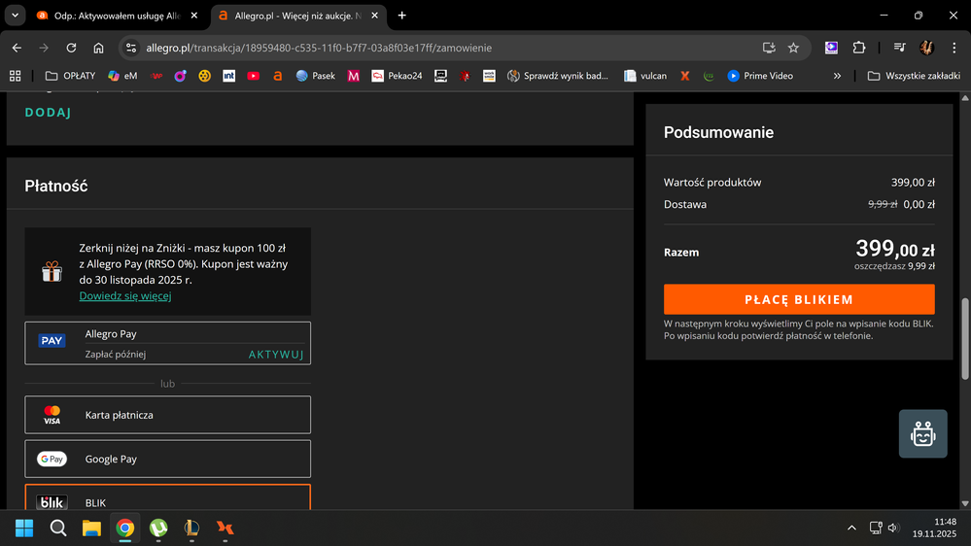This screenshot has height=546, width=971.
Task: Expand the tab search dropdown arrow
Action: (15, 16)
